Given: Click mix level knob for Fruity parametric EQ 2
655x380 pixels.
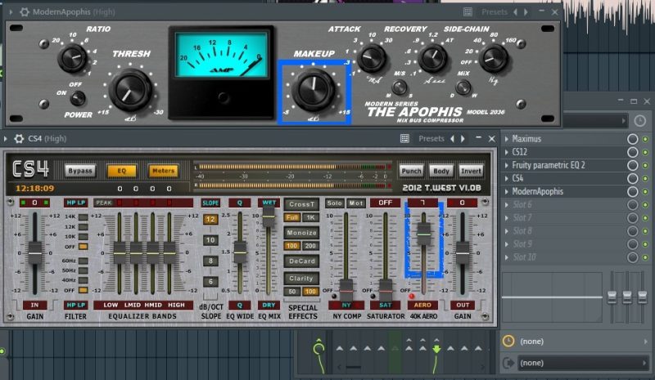Looking at the screenshot, I should pos(632,166).
